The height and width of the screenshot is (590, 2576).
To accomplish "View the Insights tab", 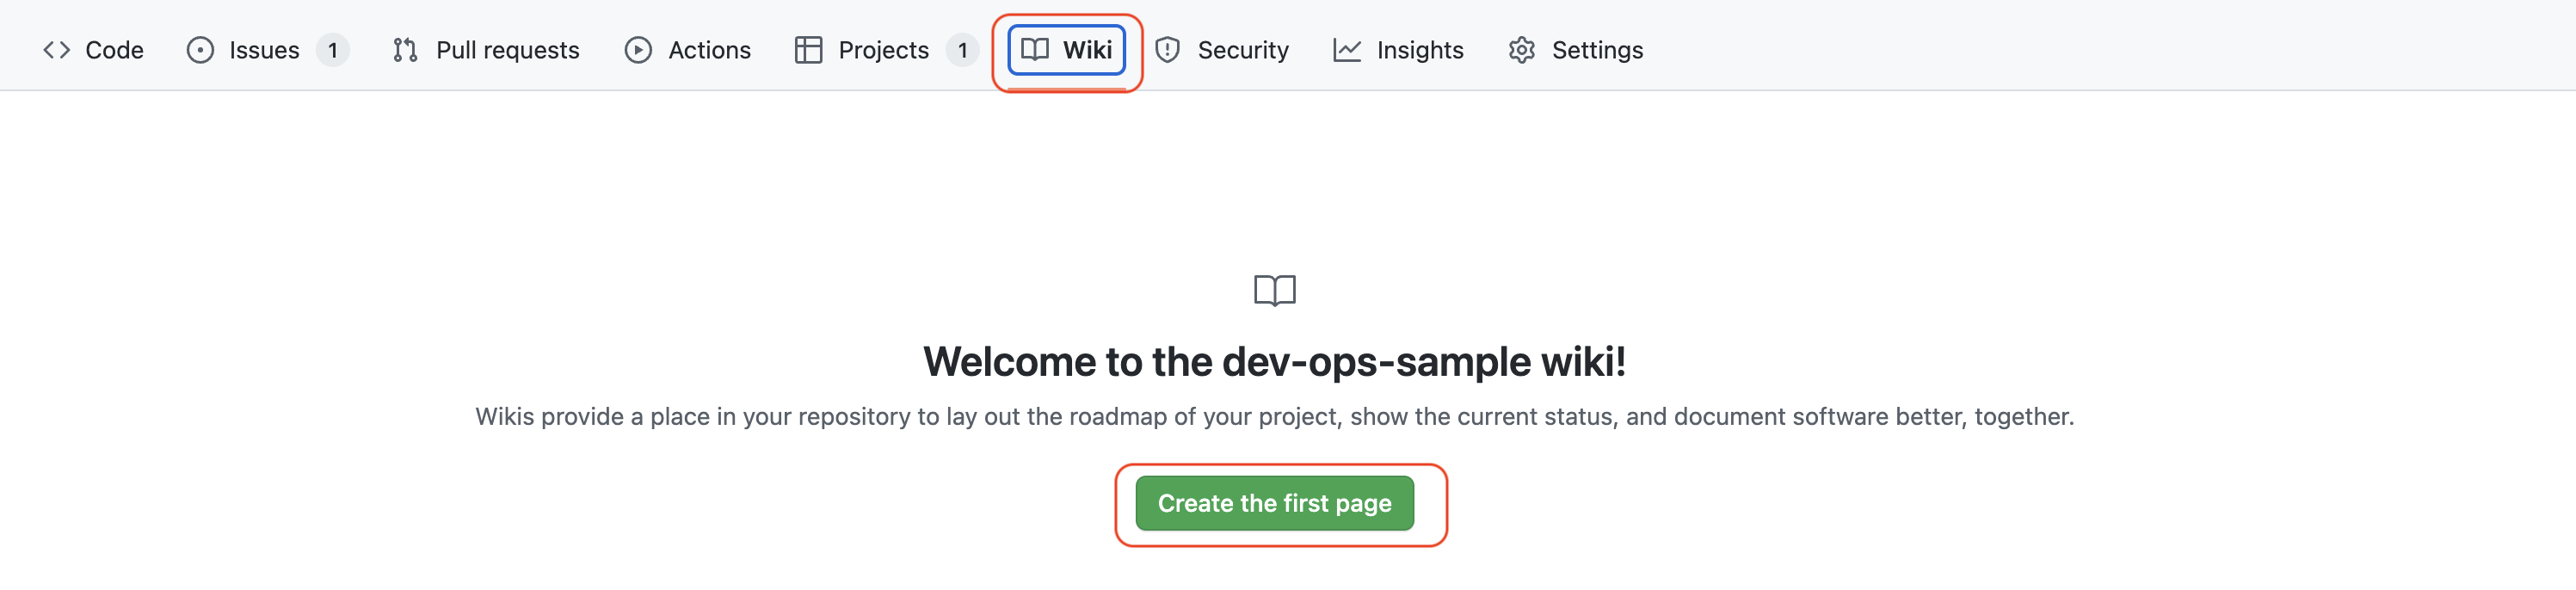I will click(1419, 50).
